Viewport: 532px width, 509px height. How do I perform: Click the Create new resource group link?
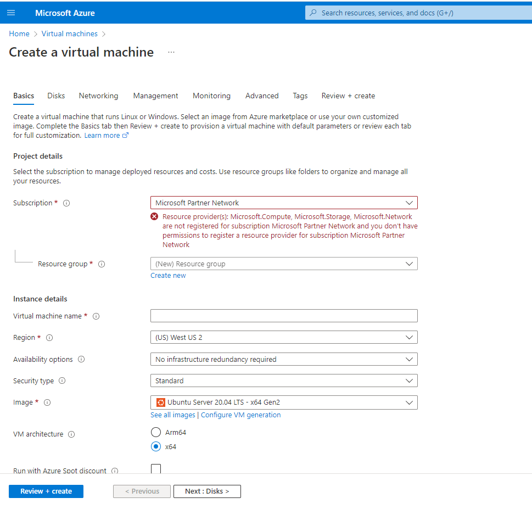(168, 276)
